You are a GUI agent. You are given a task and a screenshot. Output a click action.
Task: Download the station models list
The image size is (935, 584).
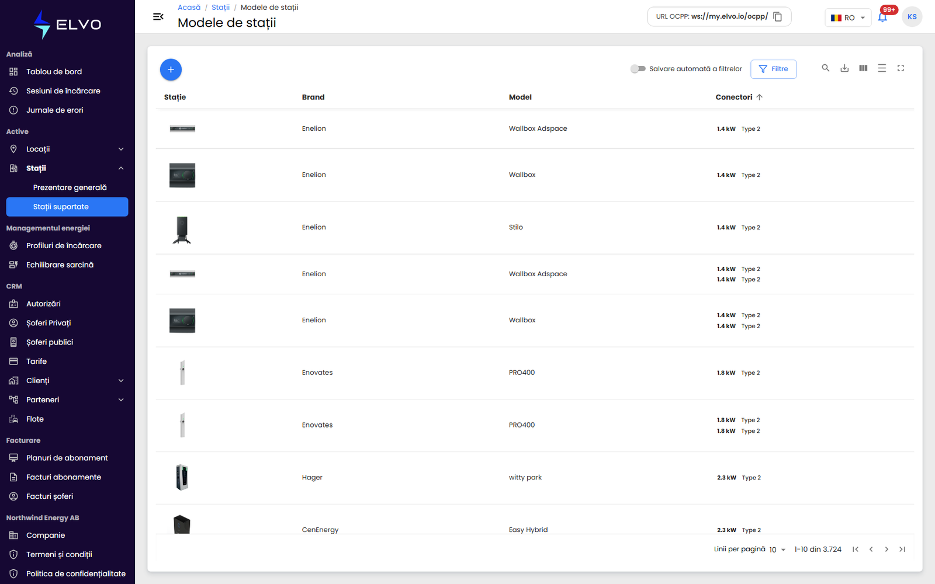tap(844, 68)
